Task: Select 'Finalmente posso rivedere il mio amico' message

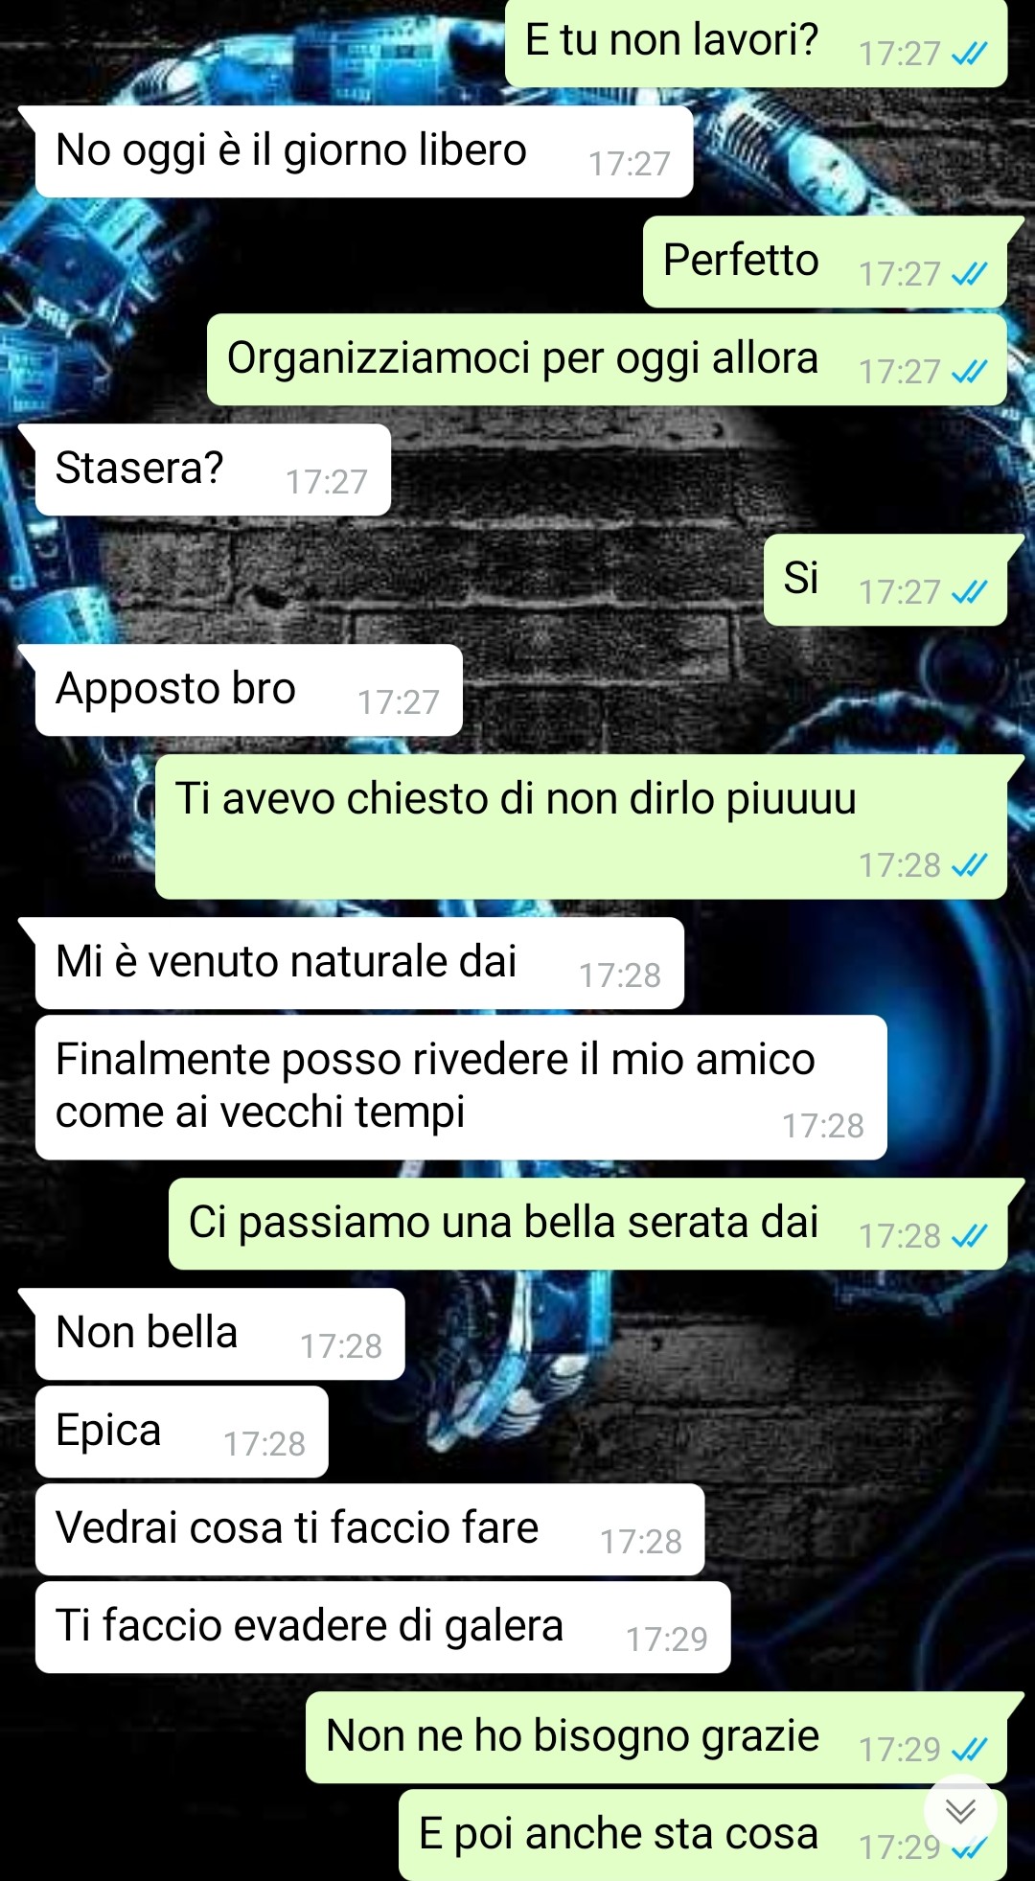Action: pos(461,1088)
